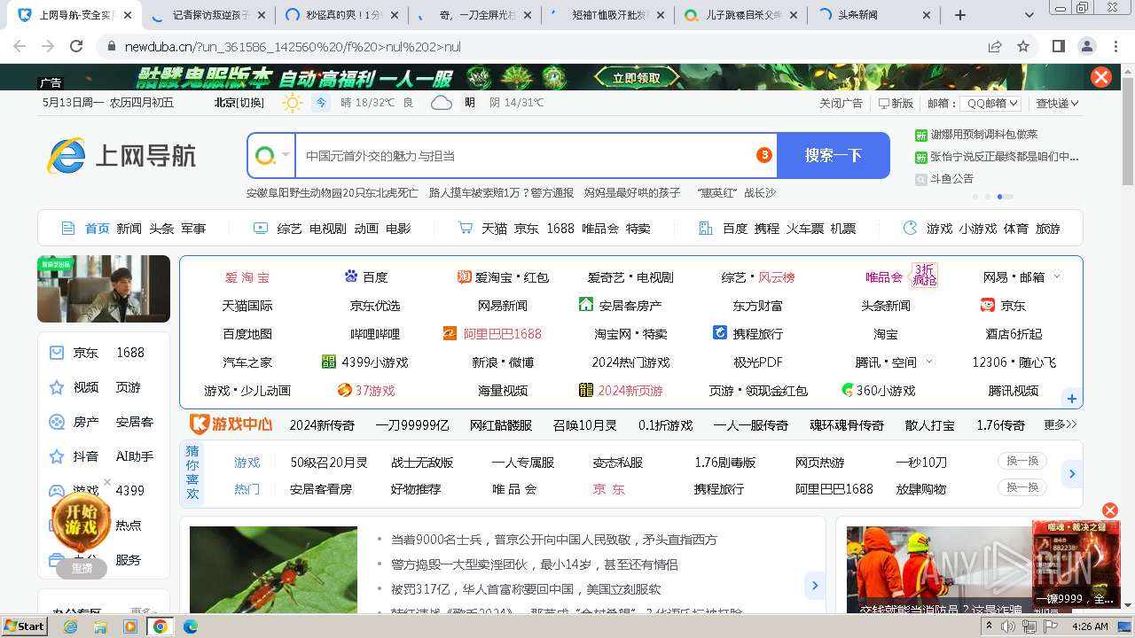Click the volume icon in system tray
Viewport: 1135px width, 638px height.
pos(1009,626)
